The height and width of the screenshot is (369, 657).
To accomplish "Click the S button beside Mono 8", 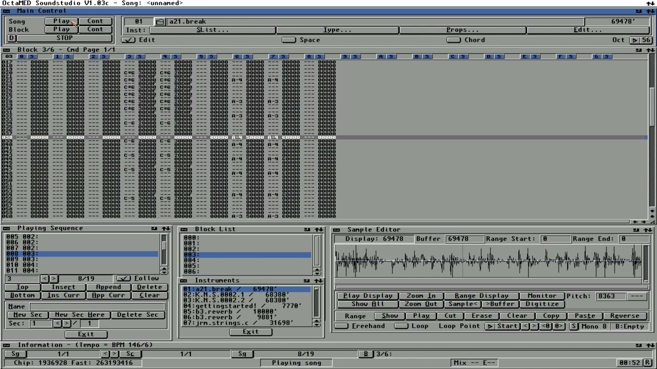I will [574, 326].
